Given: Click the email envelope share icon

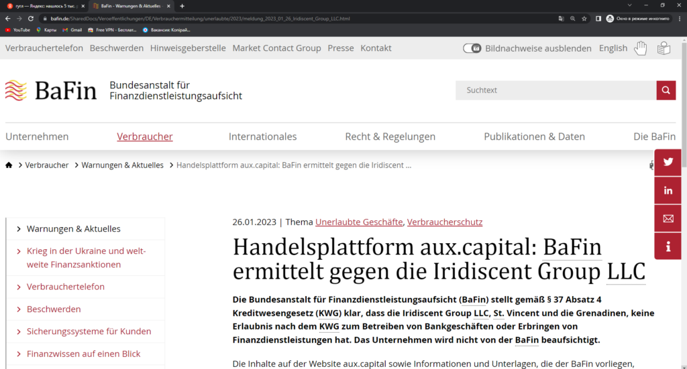Looking at the screenshot, I should click(x=668, y=218).
